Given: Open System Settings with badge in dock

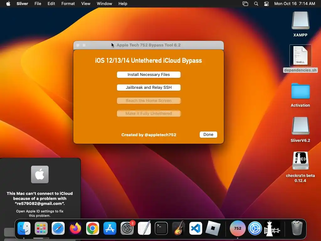Looking at the screenshot, I should click(x=127, y=228).
